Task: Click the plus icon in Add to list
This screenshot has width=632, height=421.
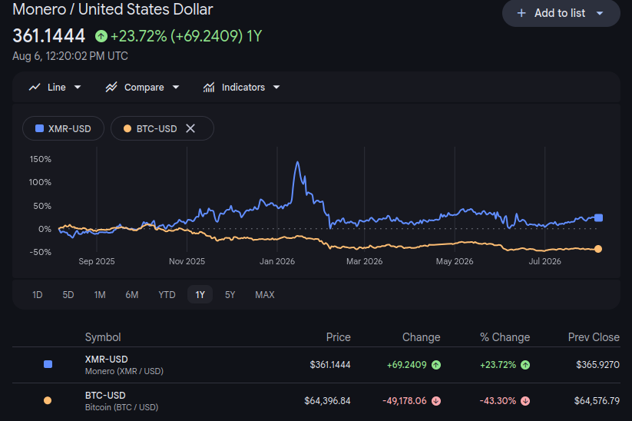Action: coord(521,13)
